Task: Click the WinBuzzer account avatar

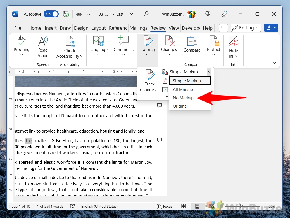Action: click(191, 14)
